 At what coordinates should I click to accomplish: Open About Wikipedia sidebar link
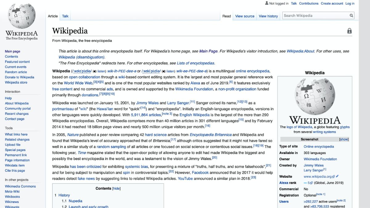(17, 104)
